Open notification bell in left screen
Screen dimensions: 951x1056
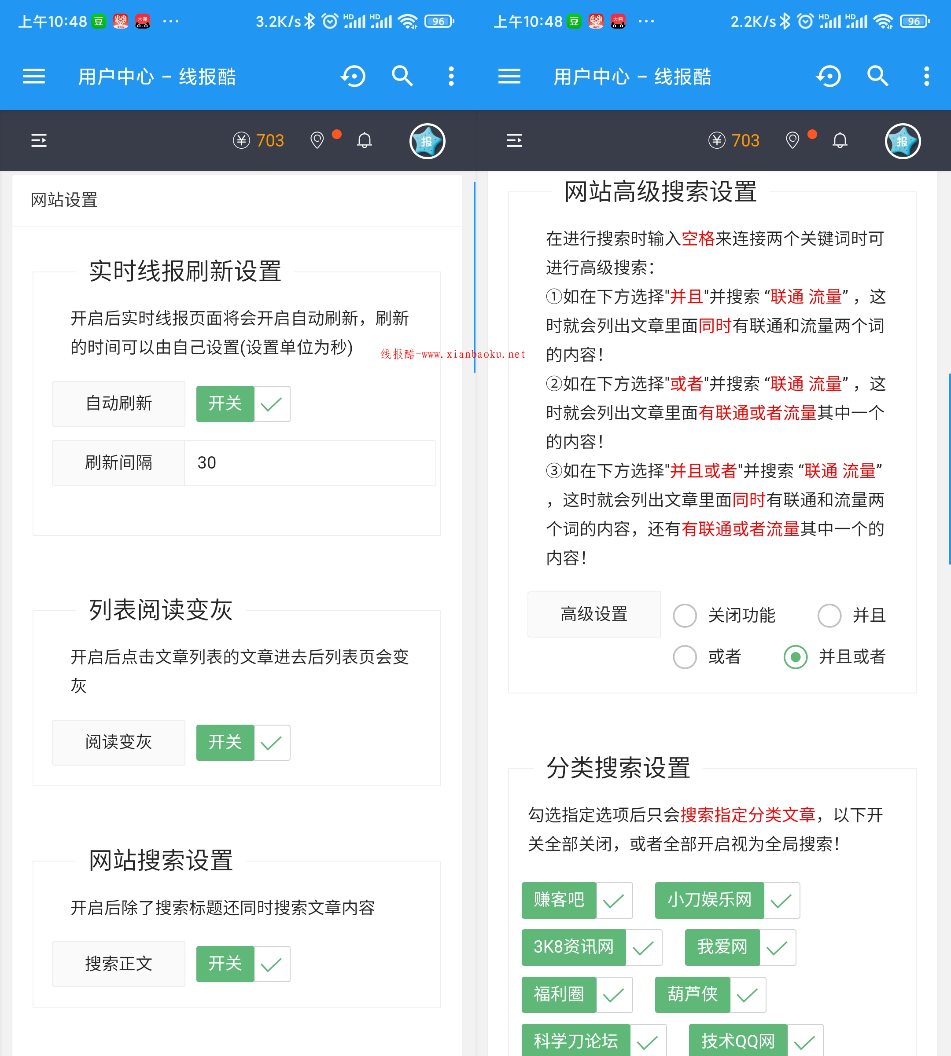click(365, 140)
